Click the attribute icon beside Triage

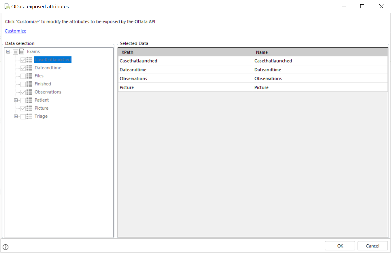[x=29, y=116]
